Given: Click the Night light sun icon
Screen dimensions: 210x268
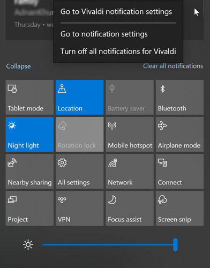Looking at the screenshot, I should [12, 125].
